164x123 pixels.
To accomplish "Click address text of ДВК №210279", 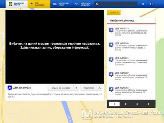I will 131,33.
